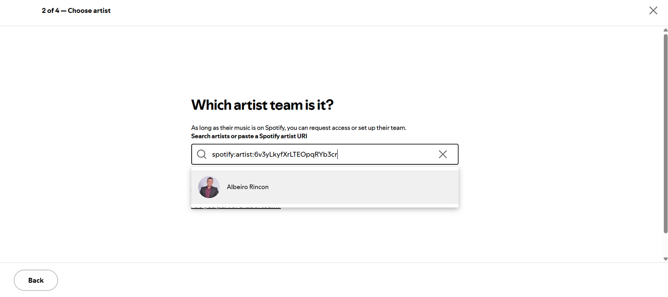Select the Albeiro Rincon artist photo
The width and height of the screenshot is (668, 297).
[209, 187]
